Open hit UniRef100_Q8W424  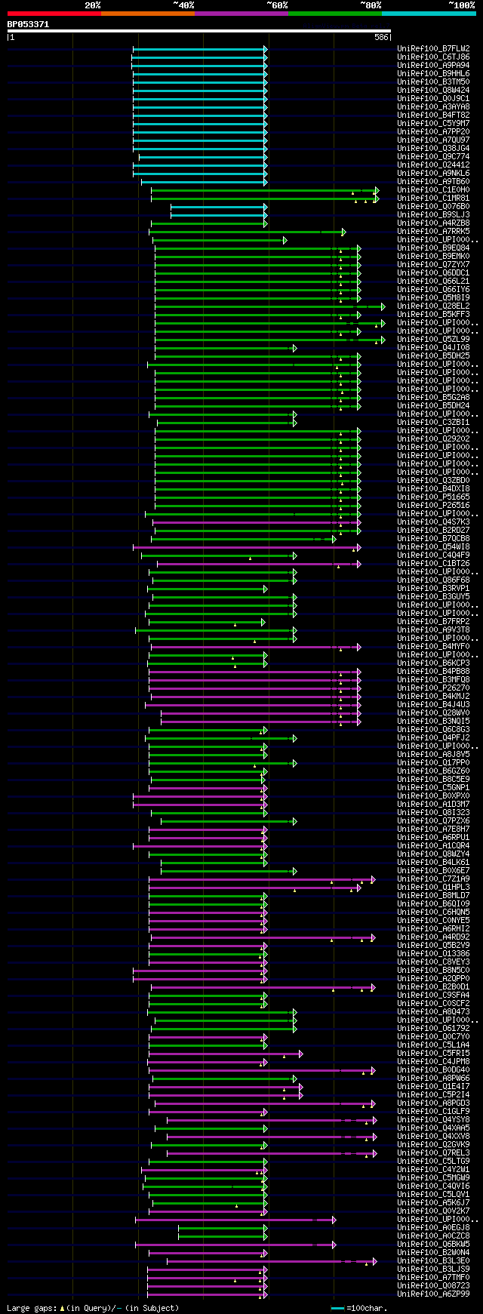pos(433,91)
